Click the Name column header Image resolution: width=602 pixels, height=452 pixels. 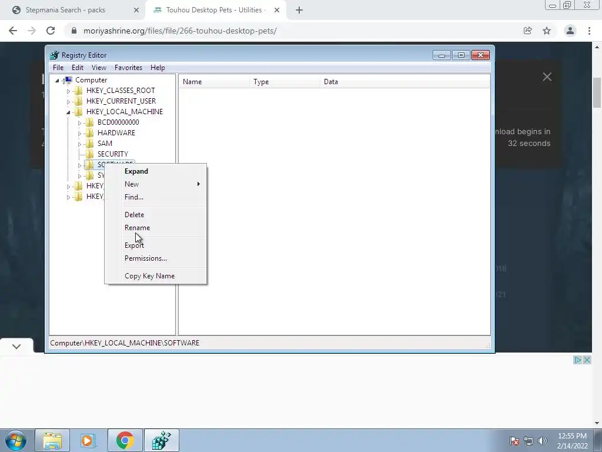(214, 82)
